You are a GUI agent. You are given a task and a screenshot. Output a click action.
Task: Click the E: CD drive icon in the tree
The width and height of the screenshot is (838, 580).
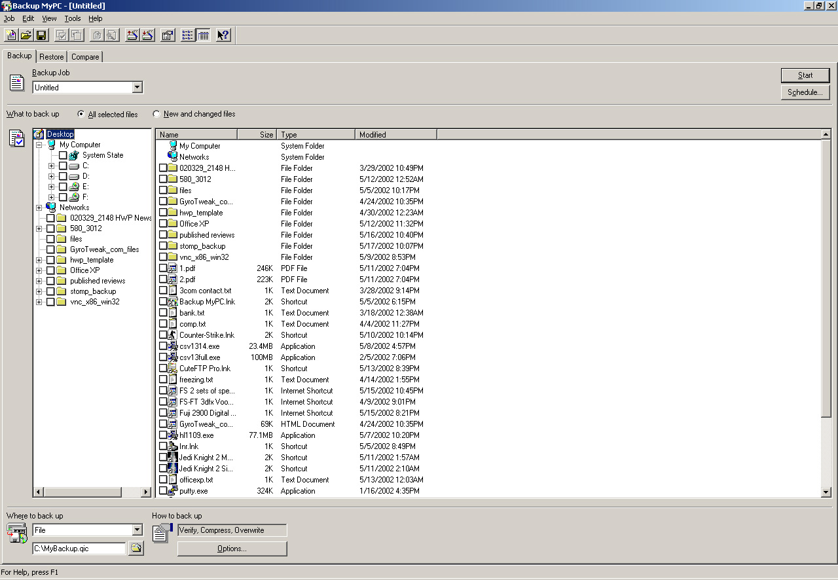pyautogui.click(x=74, y=187)
